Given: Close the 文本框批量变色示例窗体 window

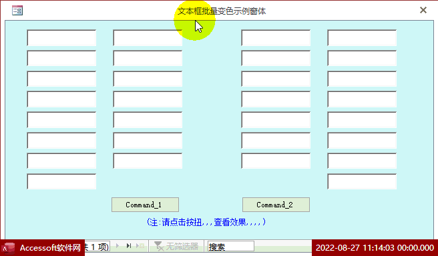Looking at the screenshot, I should click(423, 10).
